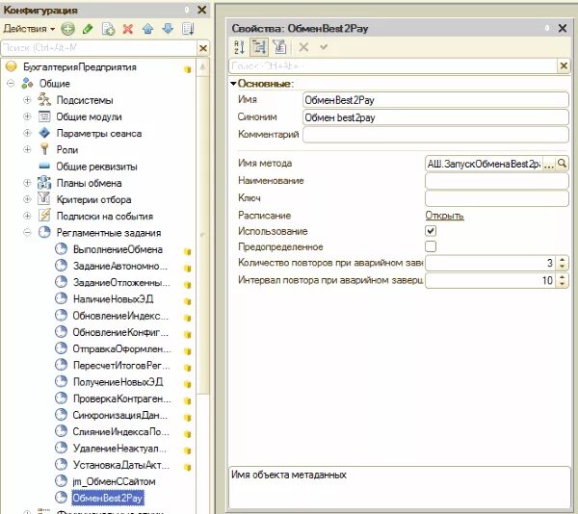The image size is (578, 514).
Task: Clear the Configuration search field with X
Action: 203,48
